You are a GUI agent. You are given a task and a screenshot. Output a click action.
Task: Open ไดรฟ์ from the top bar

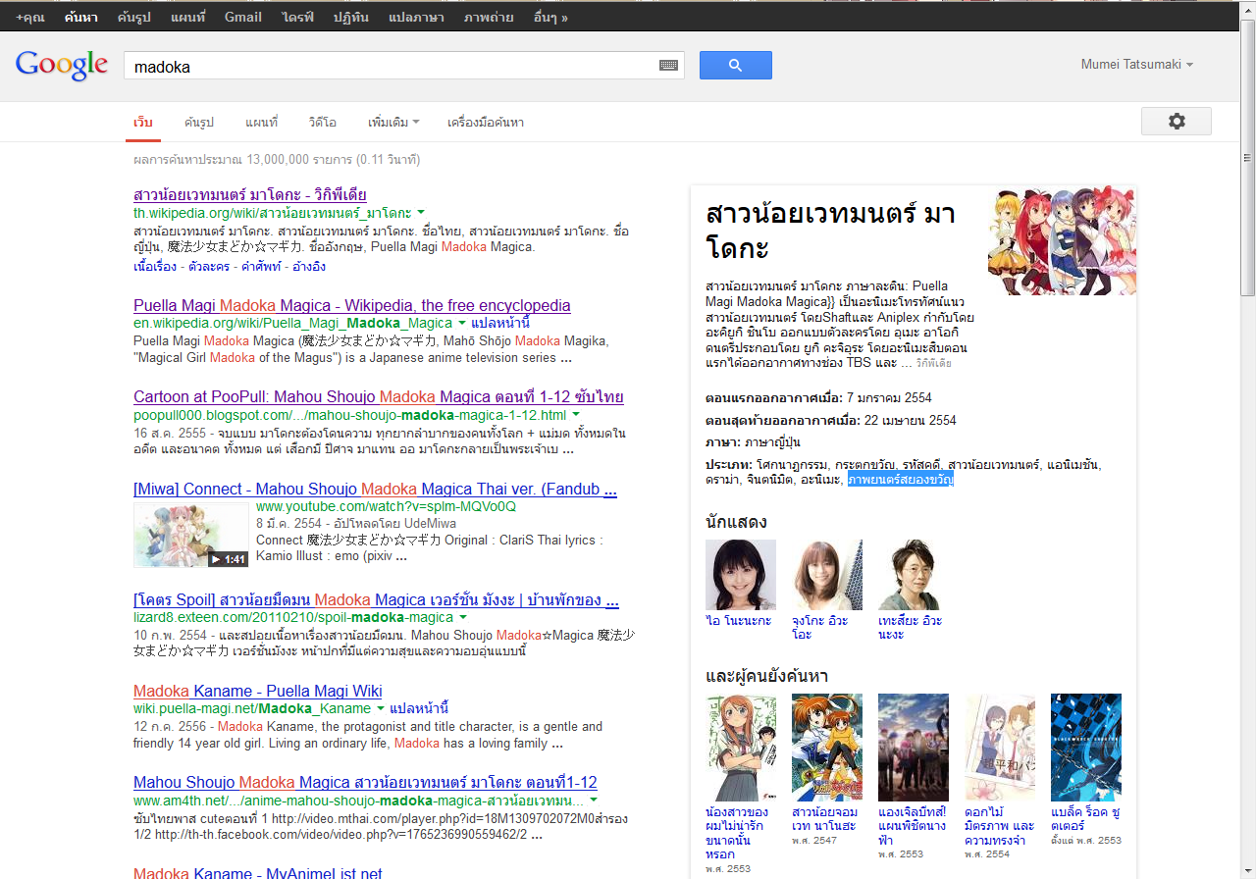(297, 17)
